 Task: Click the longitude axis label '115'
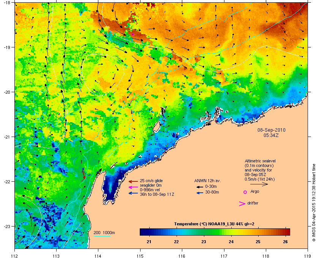(x=140, y=256)
